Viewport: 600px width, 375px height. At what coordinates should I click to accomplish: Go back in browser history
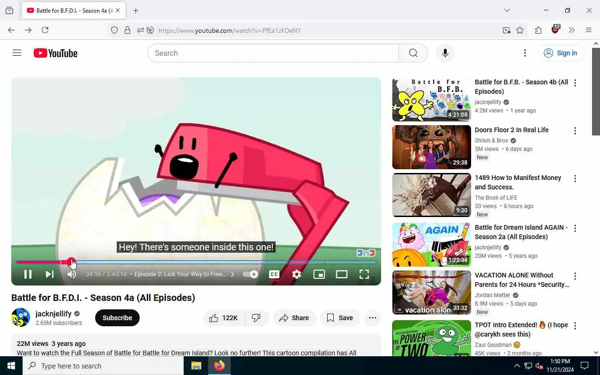click(11, 30)
